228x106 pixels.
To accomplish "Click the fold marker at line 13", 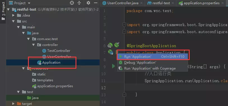I will (x=124, y=94).
